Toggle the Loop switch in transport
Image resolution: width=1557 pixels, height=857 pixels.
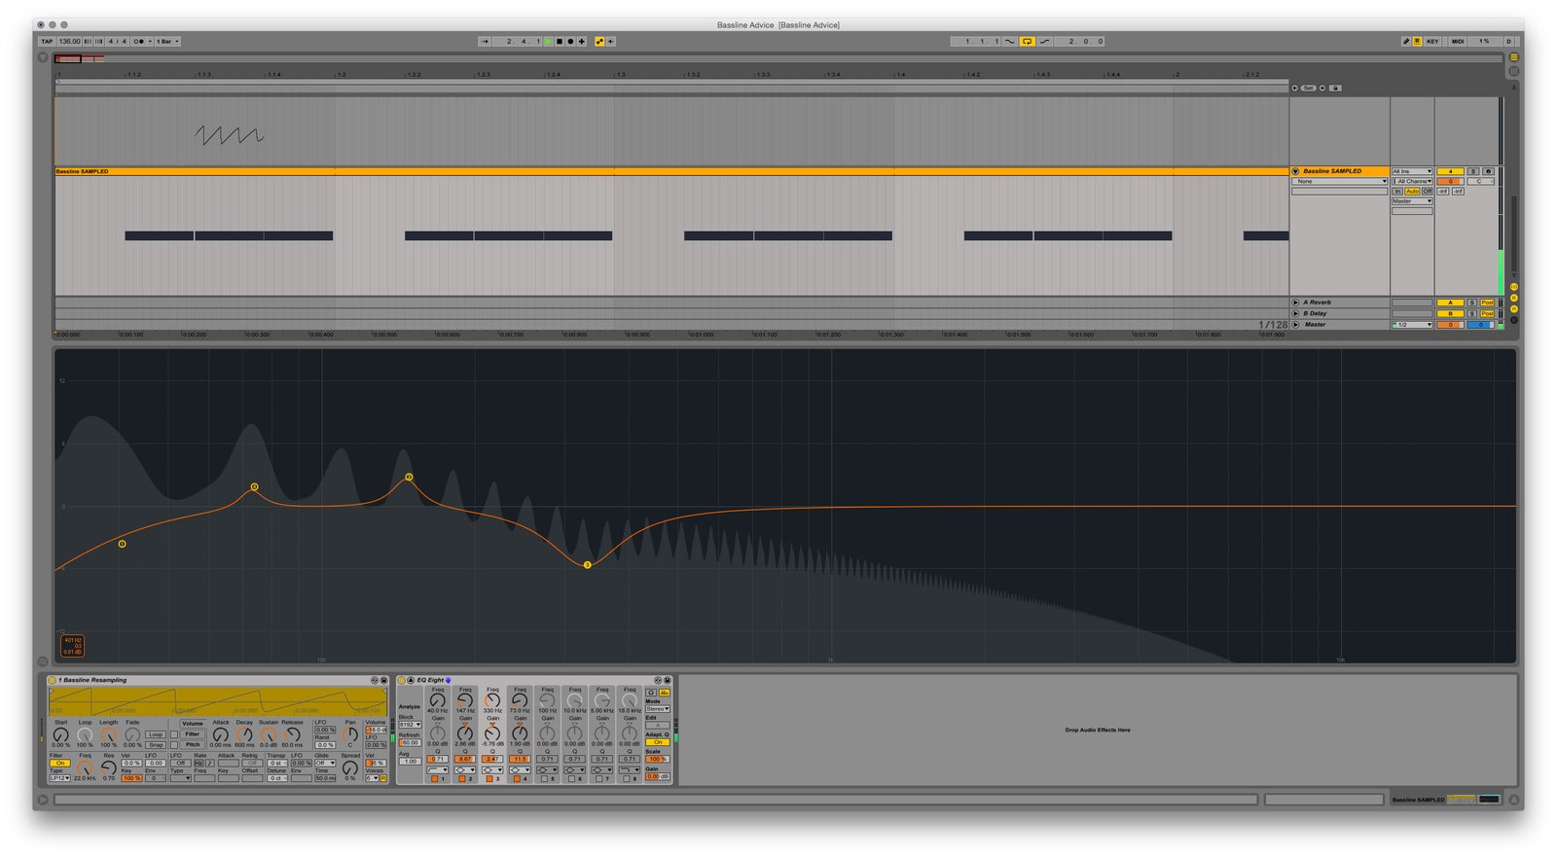[x=1027, y=41]
